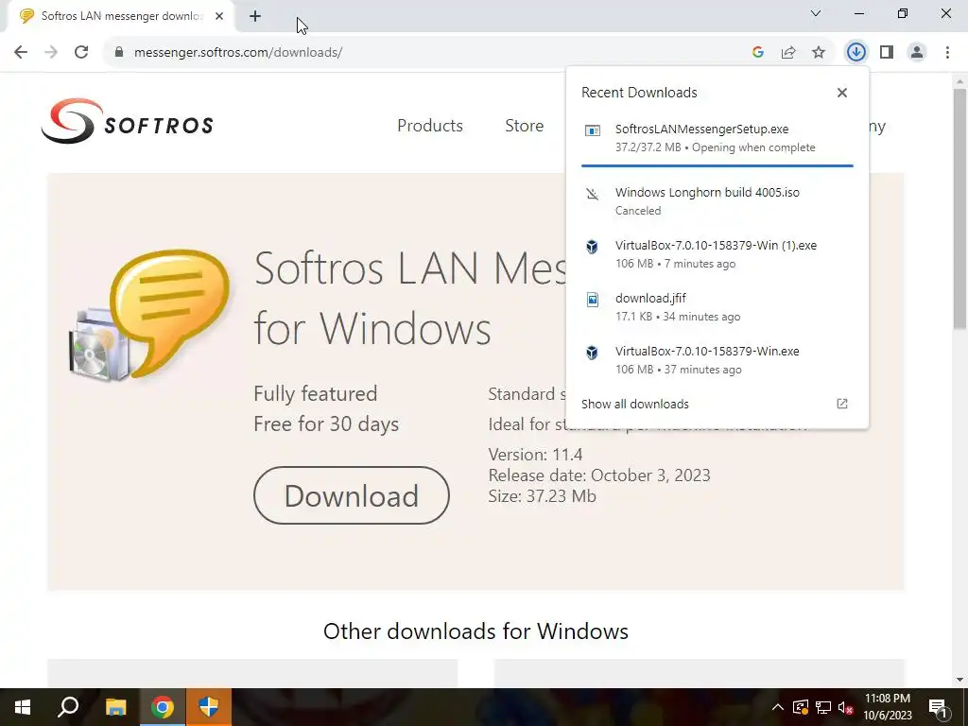Select the Softros LAN messenger download tab
The width and height of the screenshot is (968, 726).
tap(120, 16)
